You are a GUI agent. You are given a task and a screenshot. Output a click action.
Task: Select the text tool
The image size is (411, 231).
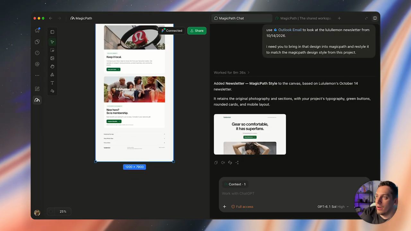(52, 83)
